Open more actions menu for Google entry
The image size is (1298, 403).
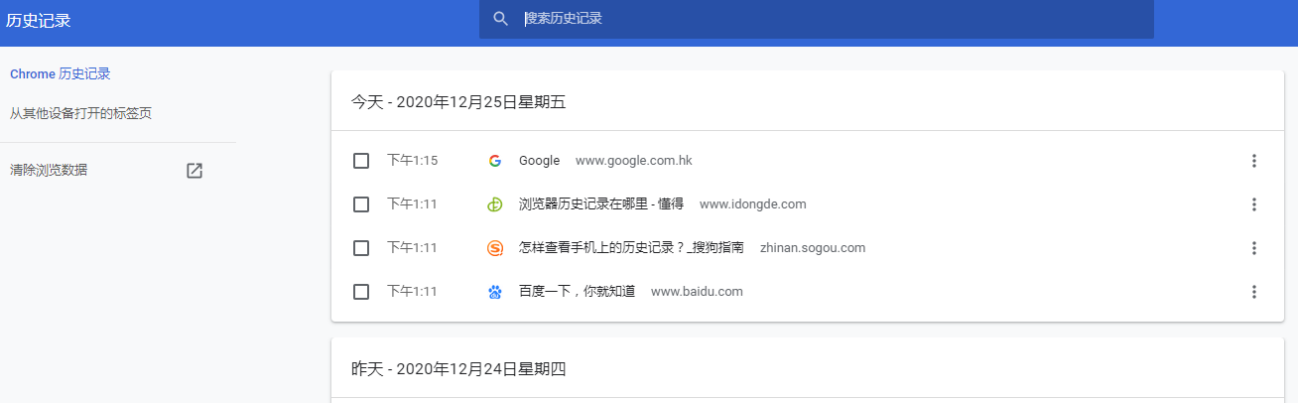coord(1253,161)
